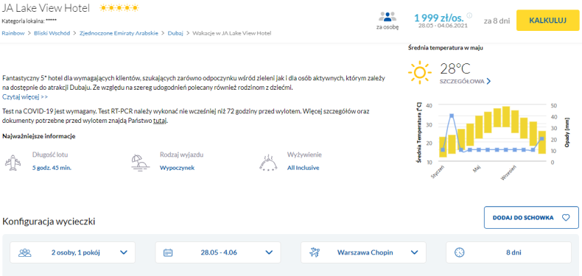Click the 'Maj' label on chart
The image size is (582, 276).
477,169
